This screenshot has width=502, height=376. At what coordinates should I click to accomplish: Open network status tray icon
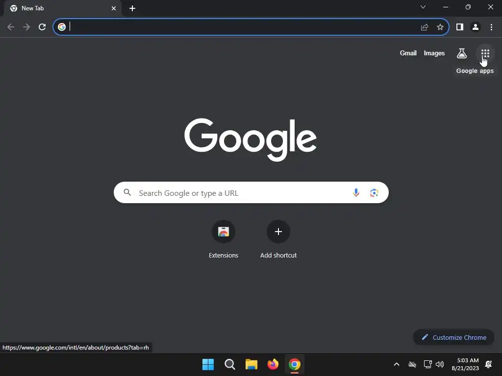tap(427, 364)
